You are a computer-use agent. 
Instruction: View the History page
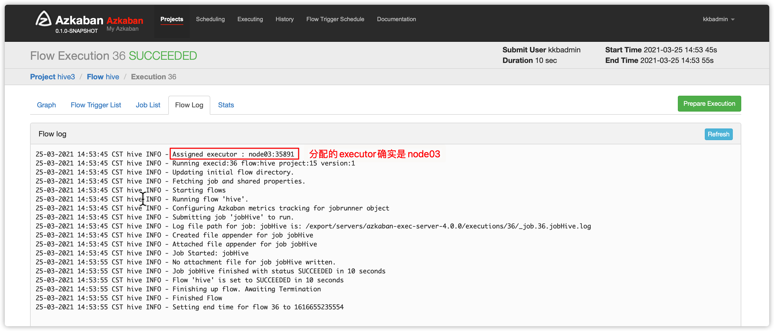tap(285, 19)
